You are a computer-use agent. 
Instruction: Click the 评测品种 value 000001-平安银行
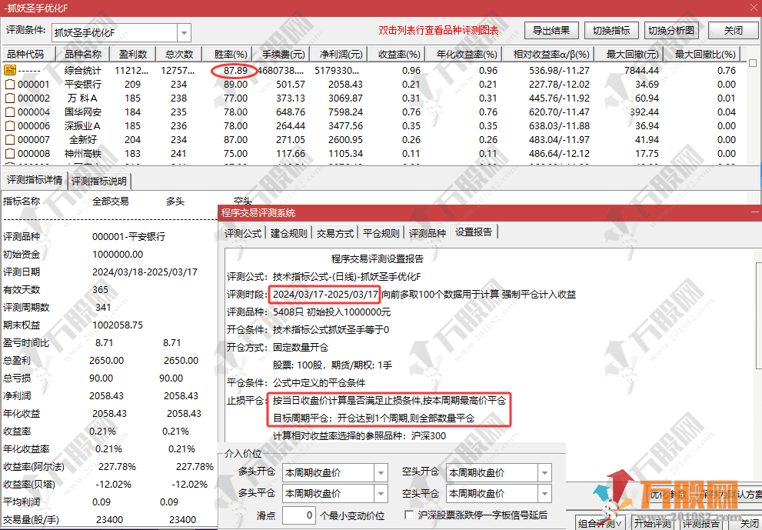click(x=128, y=236)
